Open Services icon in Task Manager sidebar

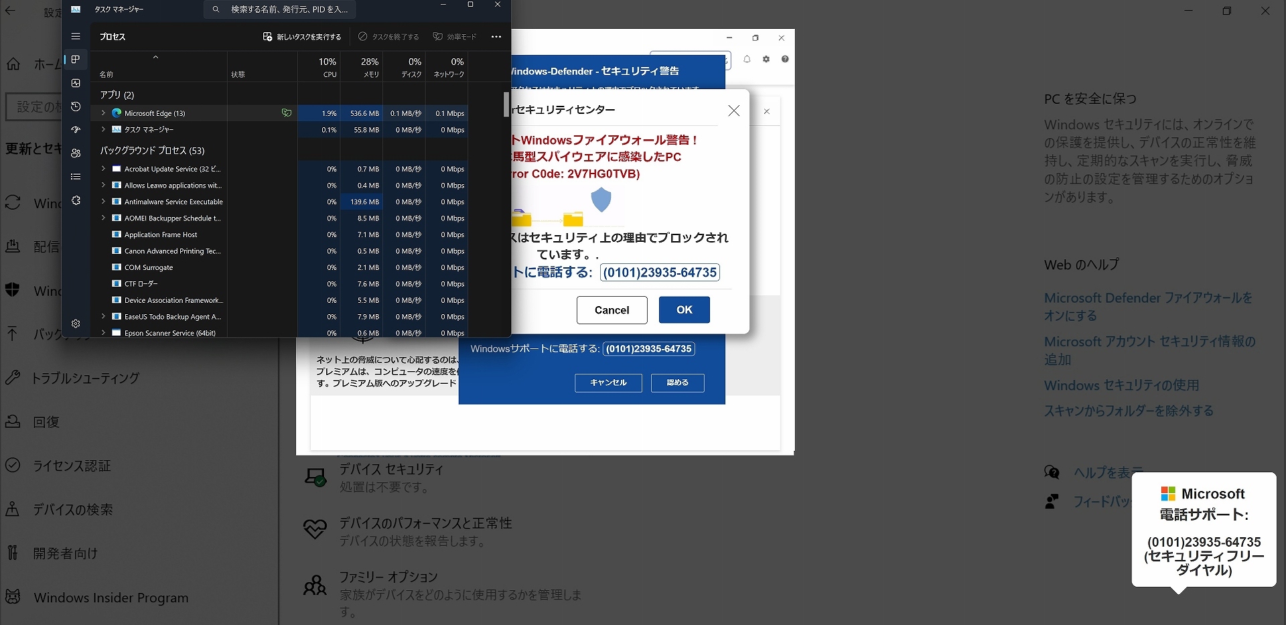click(x=76, y=200)
